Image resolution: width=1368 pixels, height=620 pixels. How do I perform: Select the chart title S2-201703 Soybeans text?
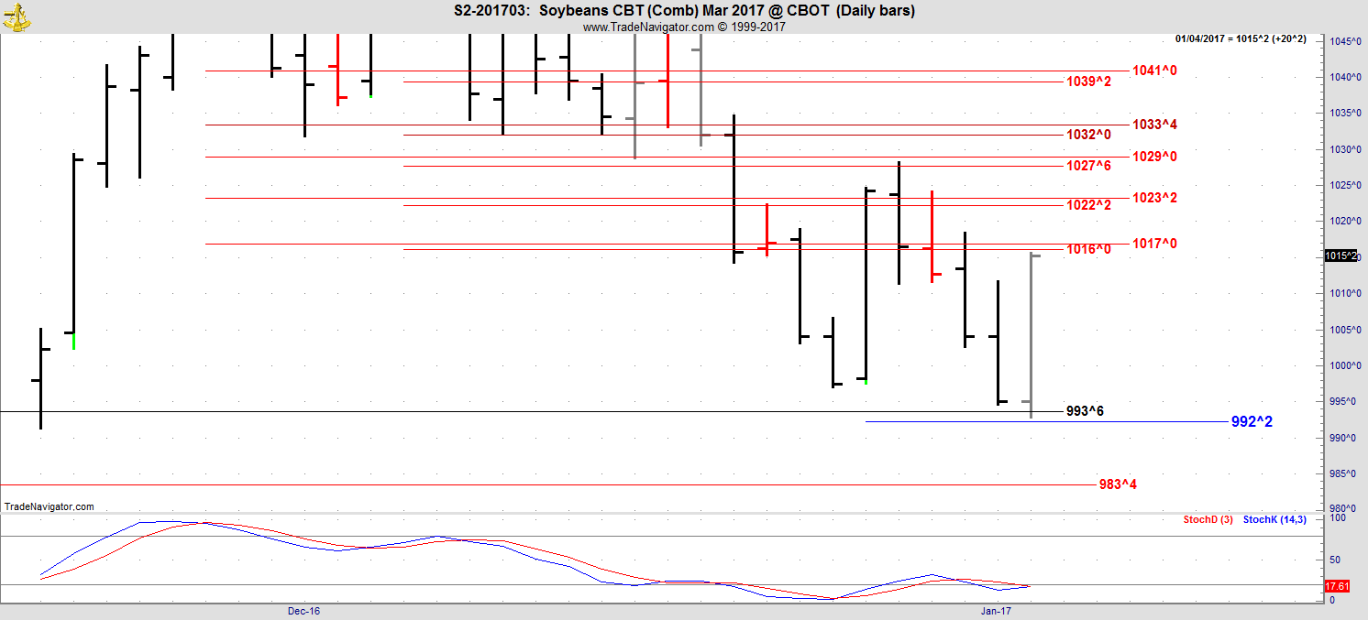coord(684,11)
